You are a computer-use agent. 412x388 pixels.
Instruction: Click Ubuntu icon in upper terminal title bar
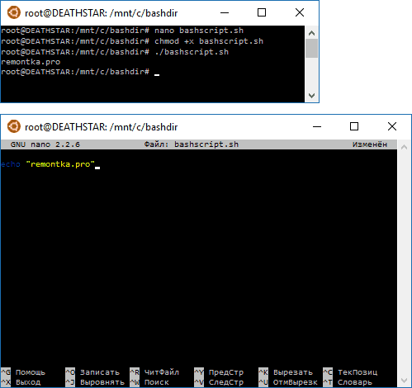14,12
